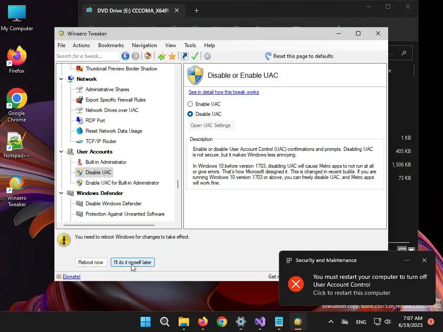Select the Disable UAC radio button
The image size is (443, 332).
(190, 114)
